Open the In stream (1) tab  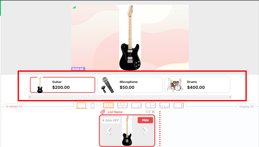click(x=14, y=106)
